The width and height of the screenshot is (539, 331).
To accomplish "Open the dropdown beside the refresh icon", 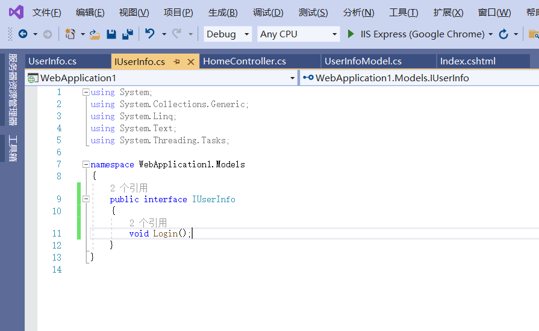I will [x=516, y=34].
